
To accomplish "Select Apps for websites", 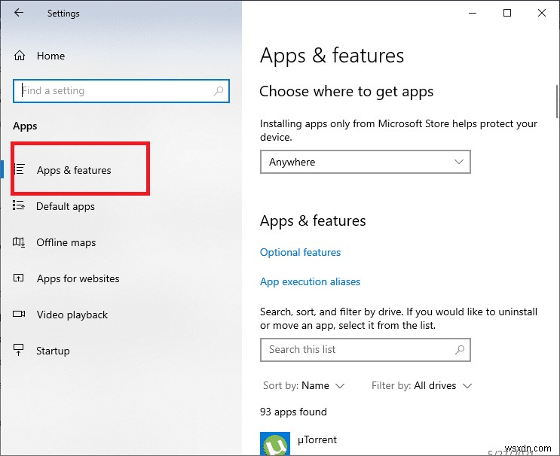I will point(78,278).
